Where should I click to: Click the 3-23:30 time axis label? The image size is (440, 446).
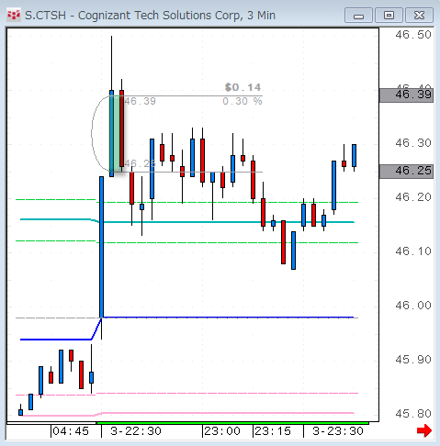click(x=338, y=431)
